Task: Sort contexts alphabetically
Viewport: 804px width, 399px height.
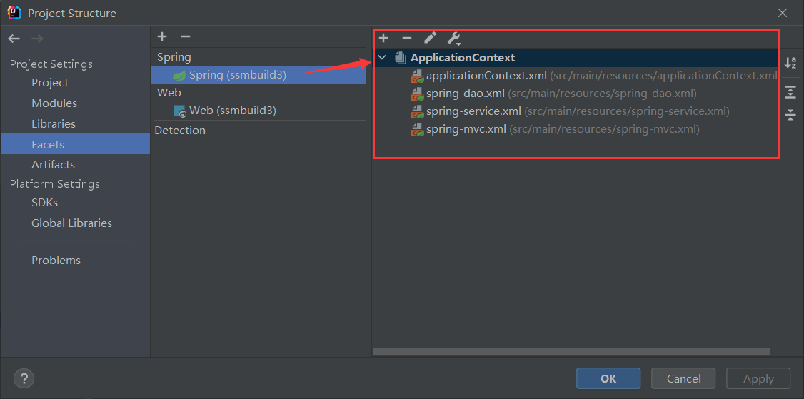Action: pos(790,63)
